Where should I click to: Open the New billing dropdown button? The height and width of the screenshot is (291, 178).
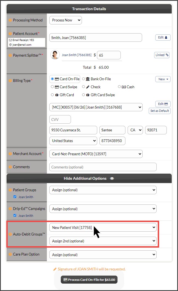(x=163, y=79)
